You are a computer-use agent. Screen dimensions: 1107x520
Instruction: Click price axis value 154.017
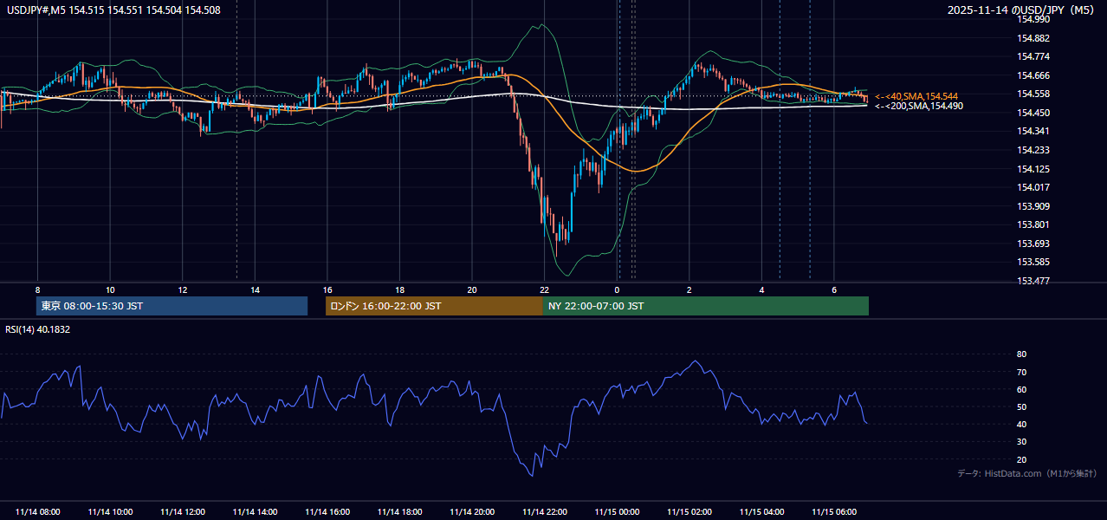pos(1033,187)
